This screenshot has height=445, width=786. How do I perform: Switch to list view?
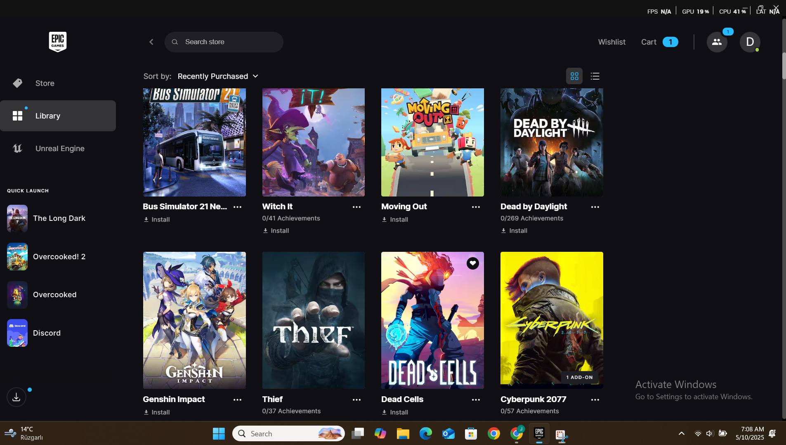[595, 76]
